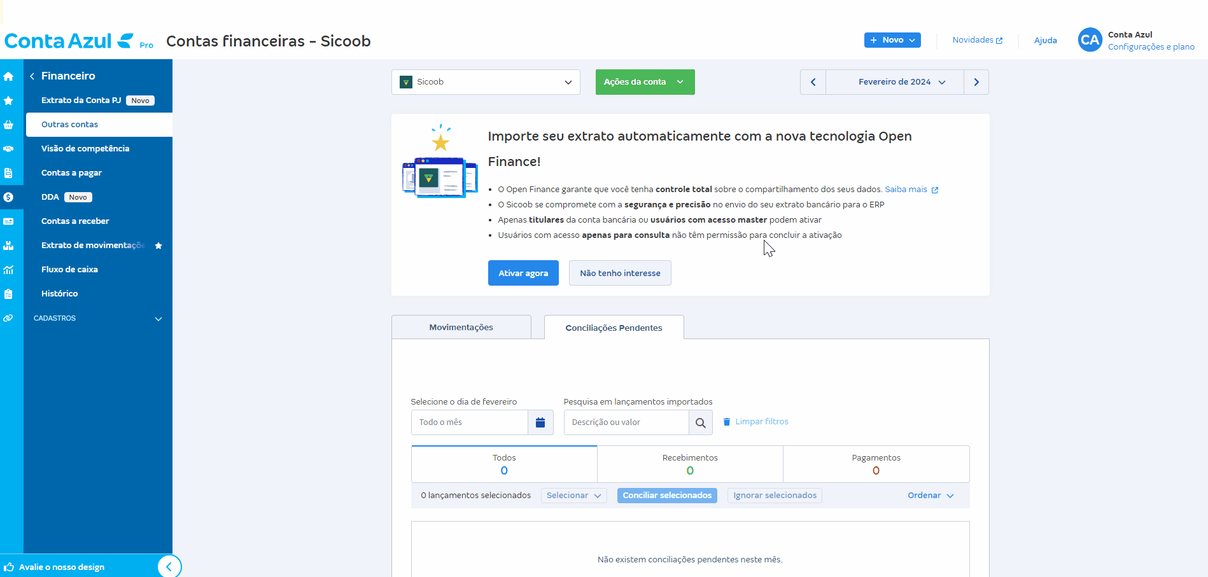The image size is (1208, 577).
Task: Go to next month arrow
Action: [x=976, y=82]
